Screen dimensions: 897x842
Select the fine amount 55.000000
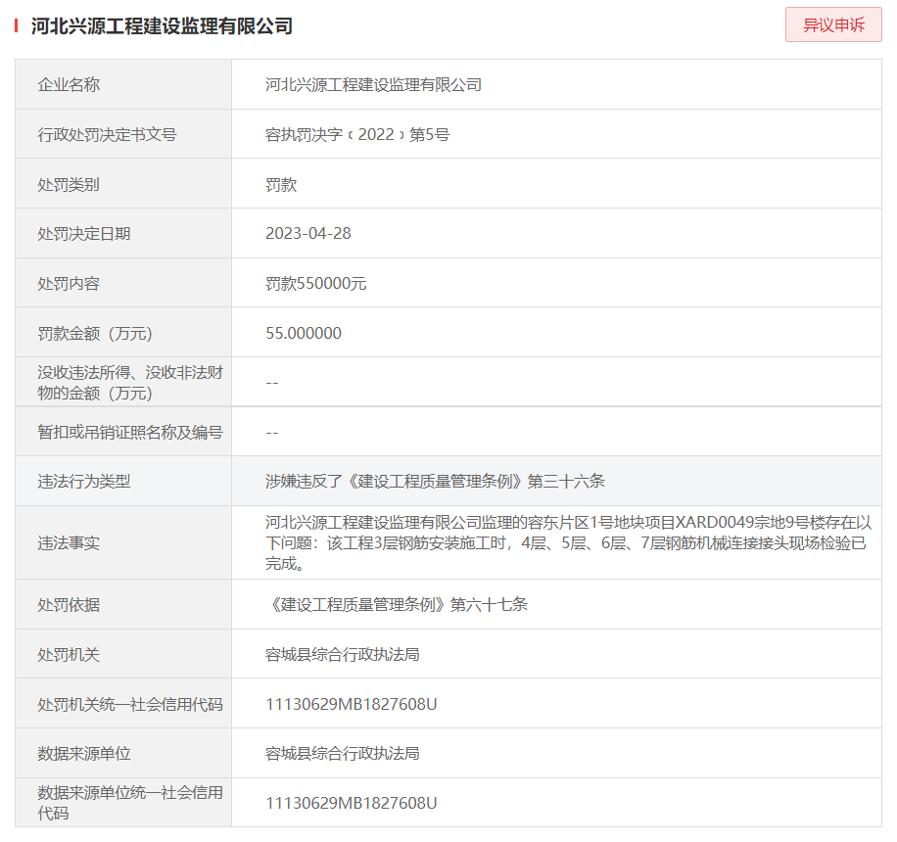coord(304,333)
